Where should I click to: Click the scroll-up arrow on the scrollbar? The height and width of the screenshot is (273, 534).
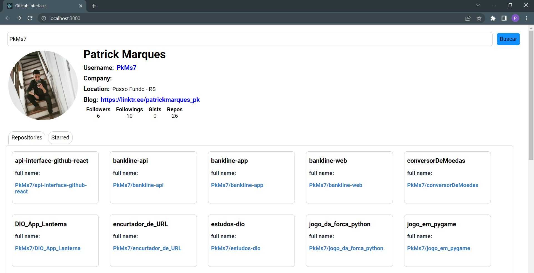(x=531, y=27)
